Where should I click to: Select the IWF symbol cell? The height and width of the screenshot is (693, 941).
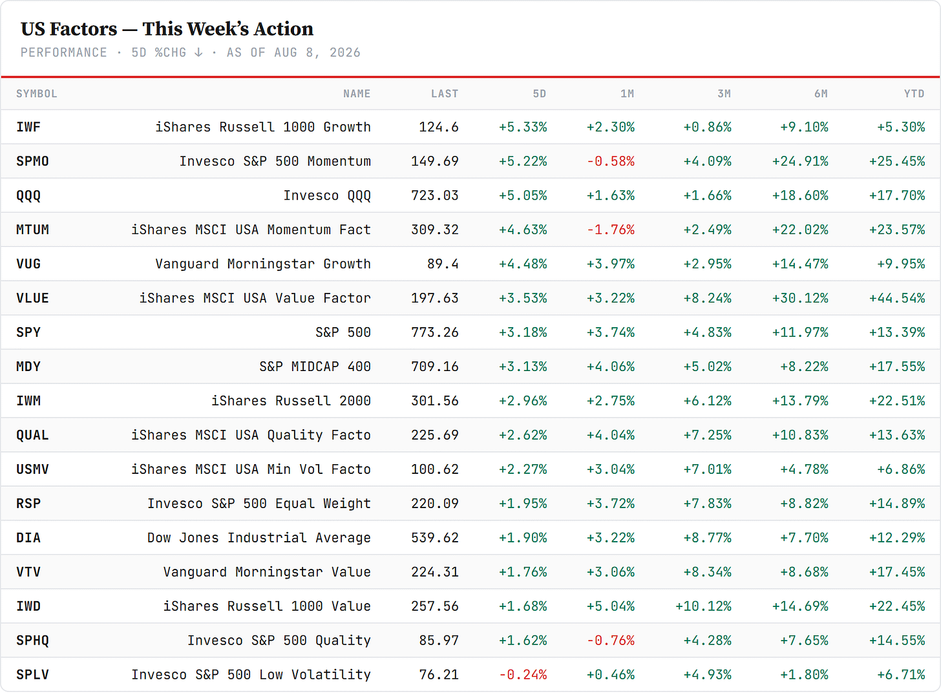pyautogui.click(x=28, y=127)
